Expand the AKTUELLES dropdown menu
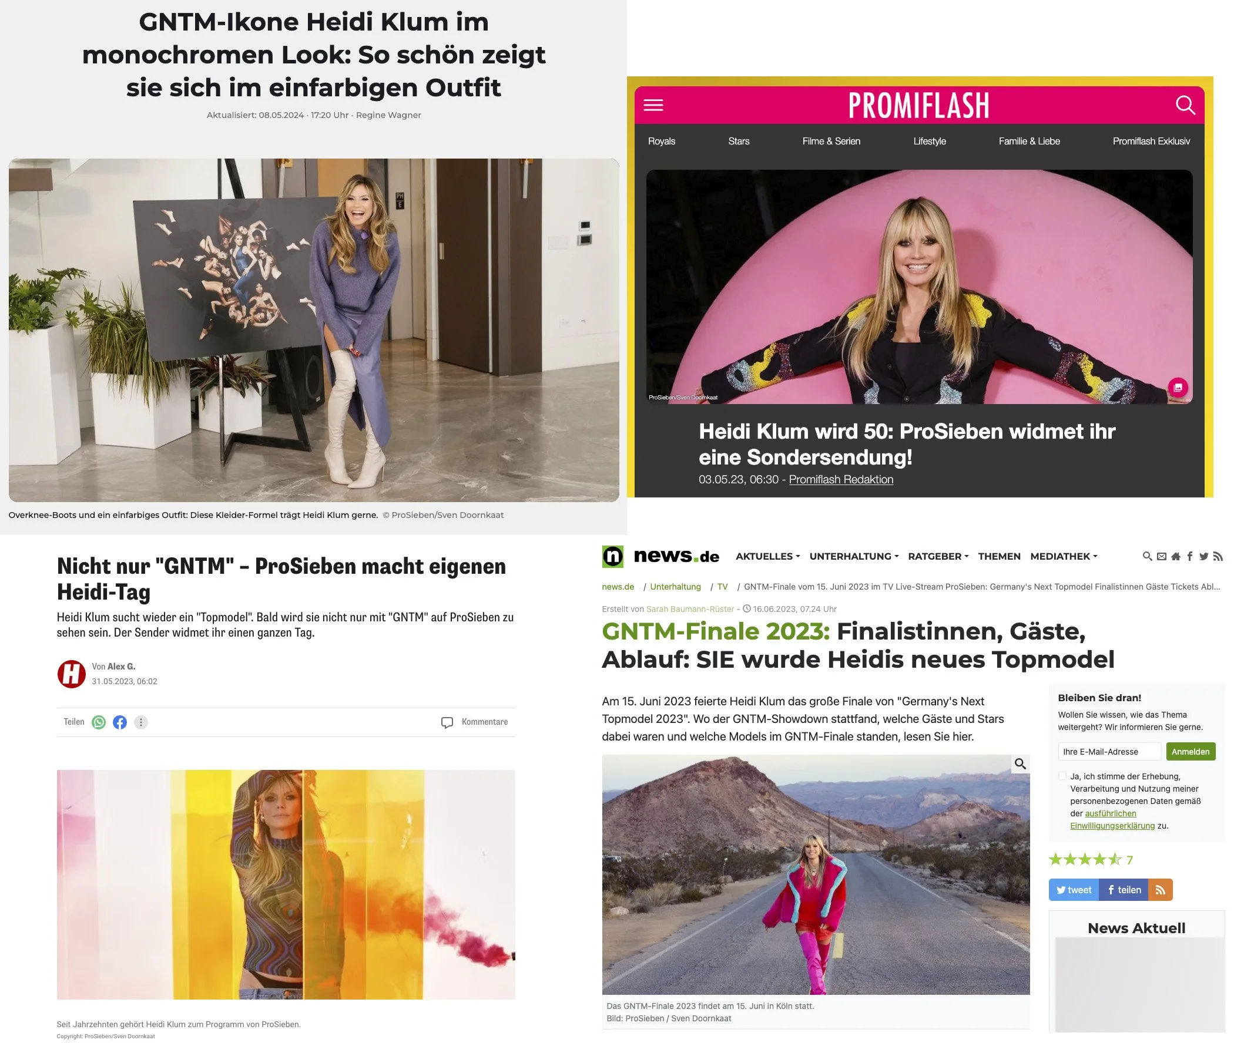The width and height of the screenshot is (1234, 1043). 767,556
